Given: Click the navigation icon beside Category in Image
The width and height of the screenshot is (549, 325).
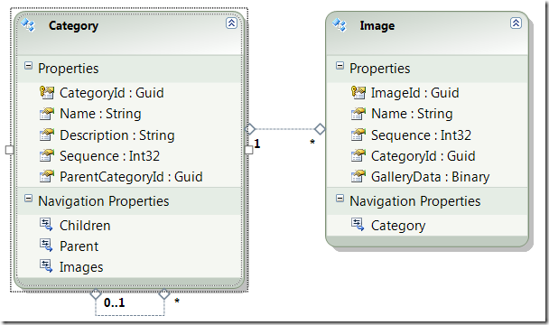Looking at the screenshot, I should 358,225.
